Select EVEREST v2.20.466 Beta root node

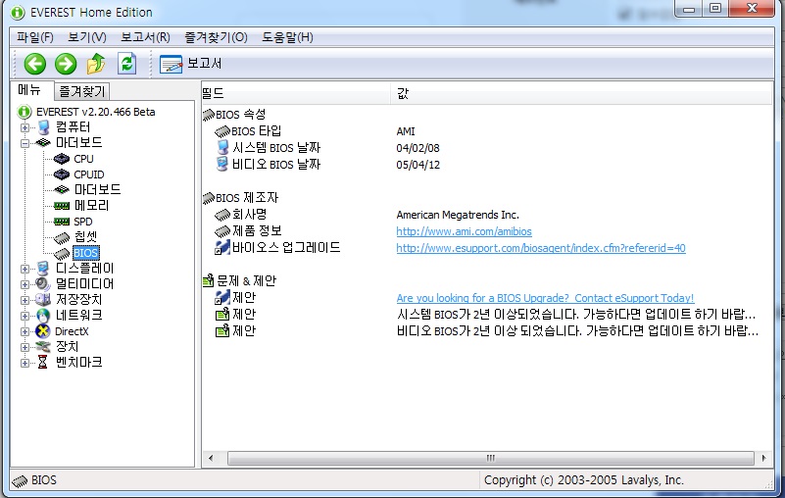(96, 112)
